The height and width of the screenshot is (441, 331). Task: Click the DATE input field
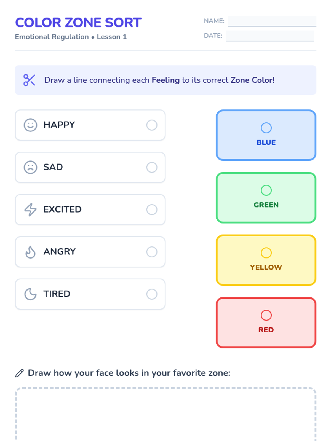(270, 36)
